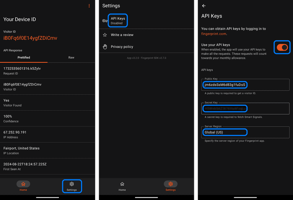Tap Home icon on the Settings screen
Image resolution: width=293 pixels, height=200 pixels.
(122, 184)
